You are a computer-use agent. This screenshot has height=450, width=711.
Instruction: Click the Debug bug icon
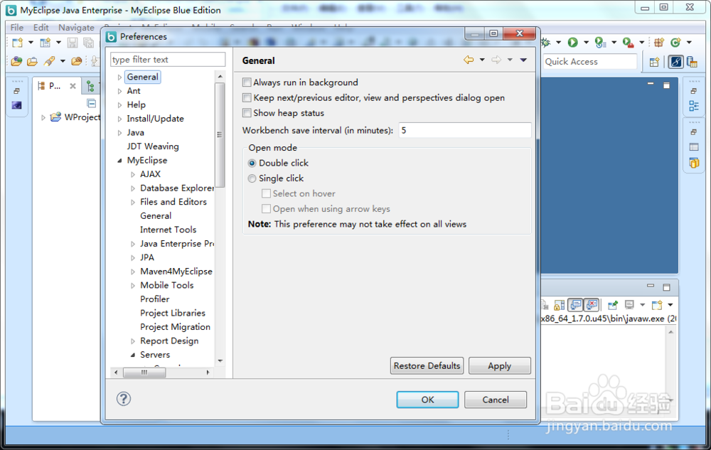pos(546,43)
